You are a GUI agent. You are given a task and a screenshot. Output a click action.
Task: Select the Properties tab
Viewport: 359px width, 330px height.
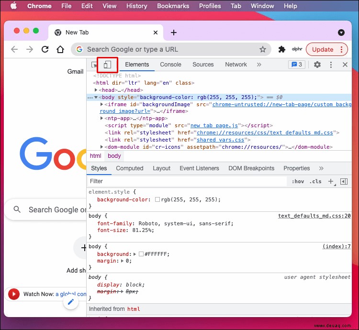tap(296, 168)
